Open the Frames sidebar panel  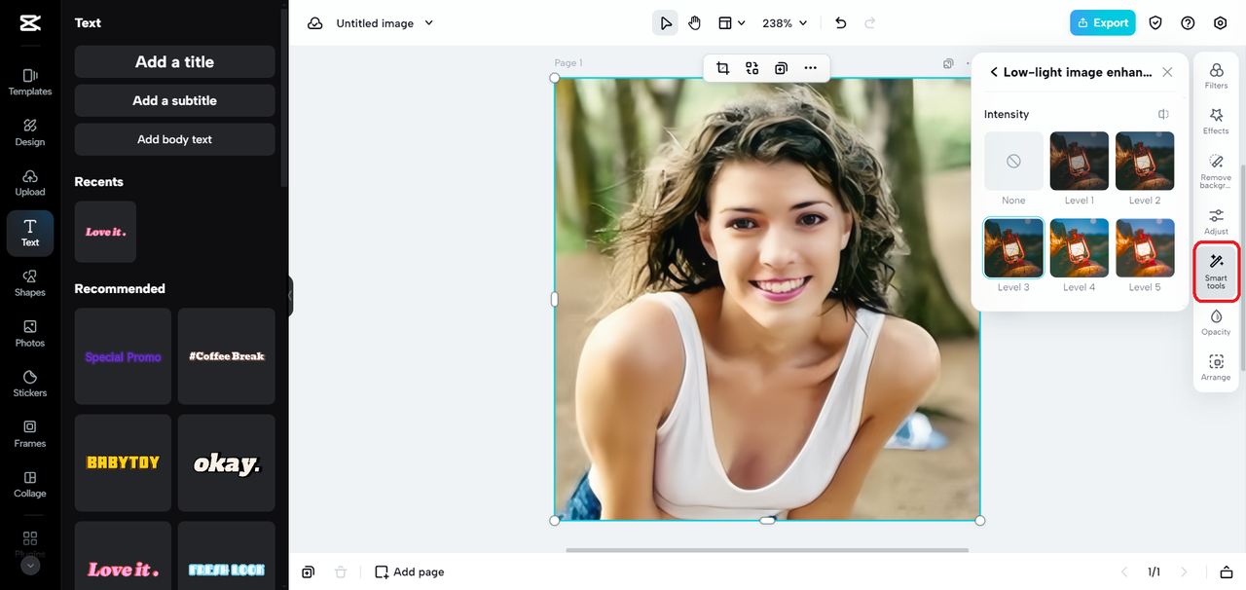click(x=30, y=434)
